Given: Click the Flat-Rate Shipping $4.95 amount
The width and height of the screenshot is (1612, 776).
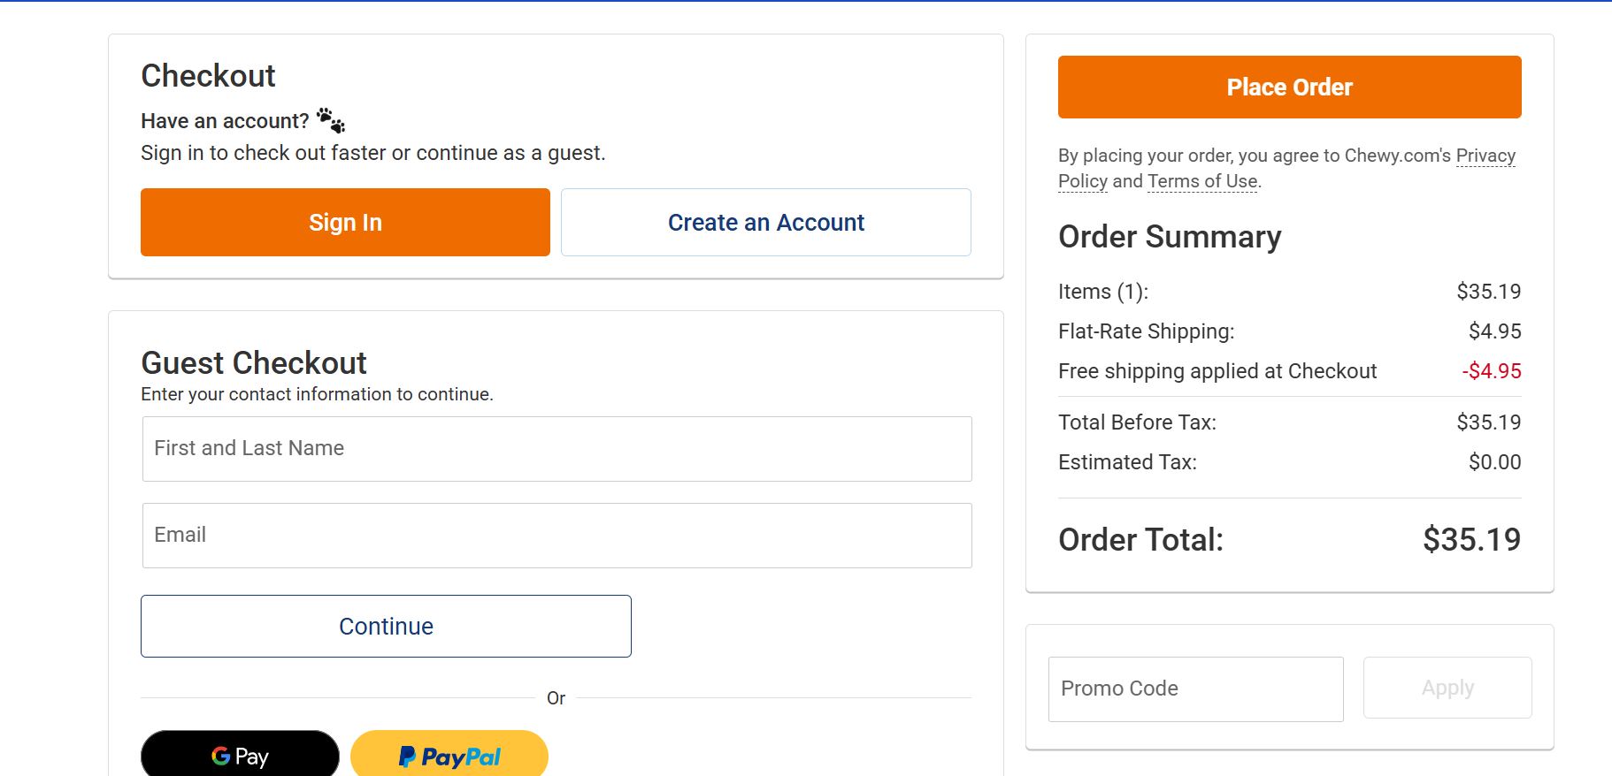Looking at the screenshot, I should click(x=1494, y=331).
